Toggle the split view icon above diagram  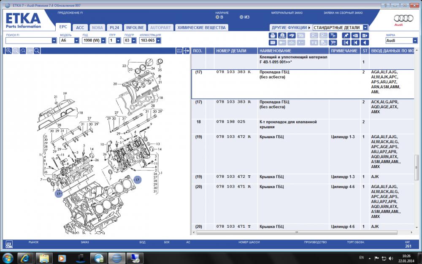click(179, 51)
